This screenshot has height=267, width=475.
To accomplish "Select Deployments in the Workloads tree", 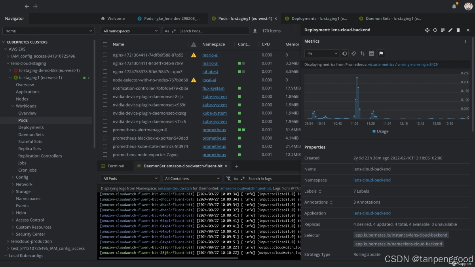I will click(31, 127).
